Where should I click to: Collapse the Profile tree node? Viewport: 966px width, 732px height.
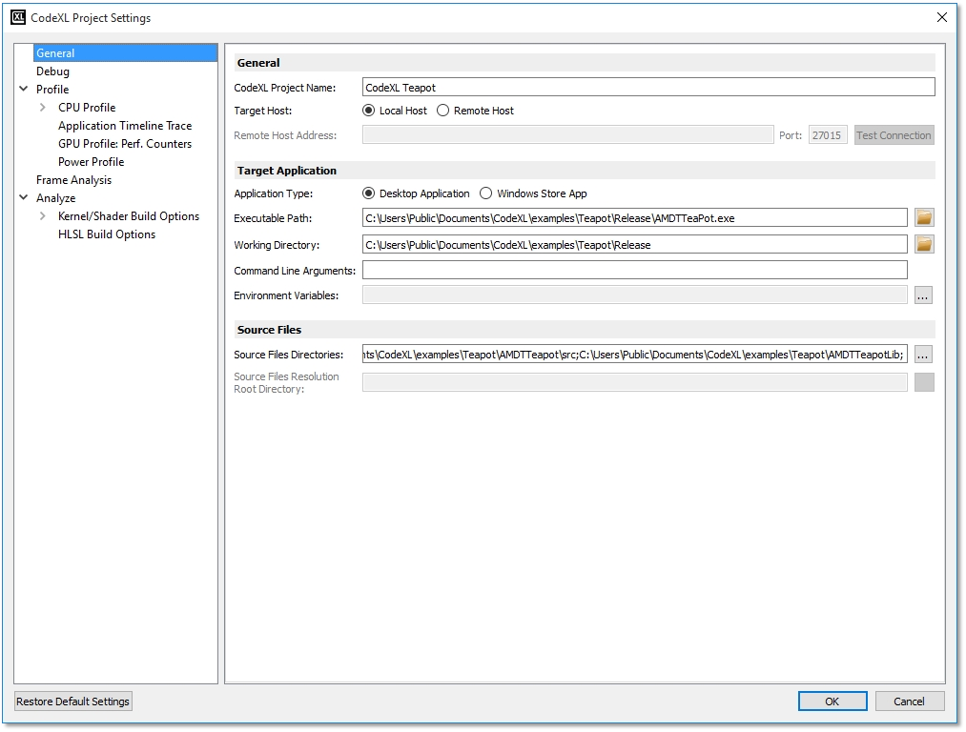pos(24,90)
